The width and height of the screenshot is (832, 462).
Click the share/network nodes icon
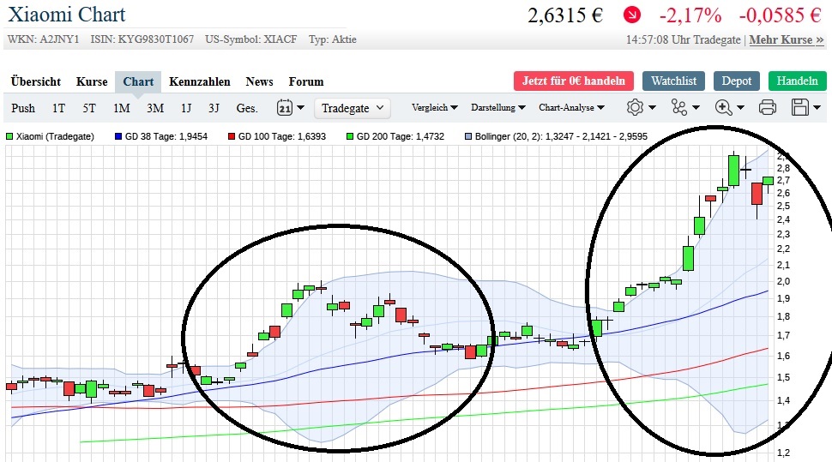pyautogui.click(x=679, y=108)
